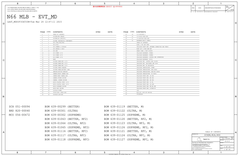The image size is (239, 156).
Task: Select 'BOM 639-01118 (SUPREME, RFC)' entry
Action: pos(67,139)
